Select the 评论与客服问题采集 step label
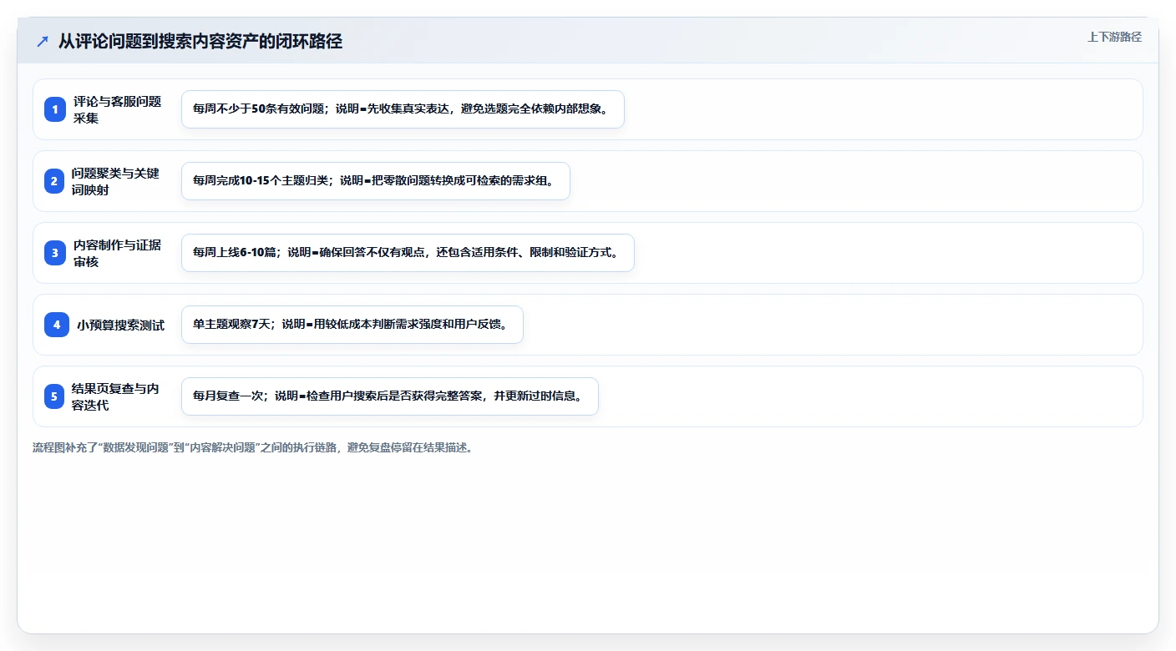This screenshot has width=1176, height=651. click(117, 109)
